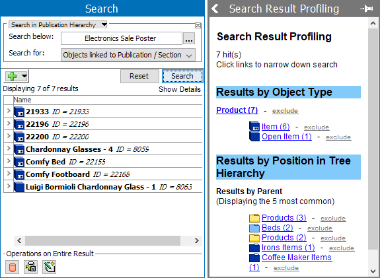The image size is (380, 278).
Task: Click the Luigi Bormioli open item icon
Action: [19, 187]
